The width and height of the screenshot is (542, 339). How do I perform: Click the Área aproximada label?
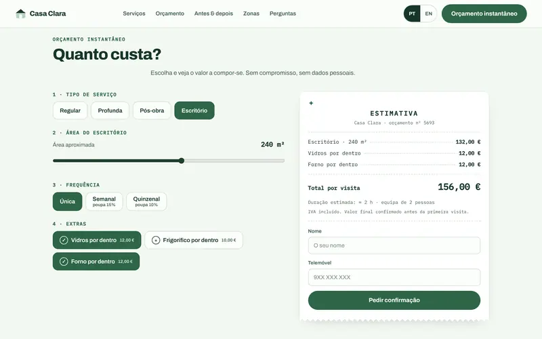74,144
